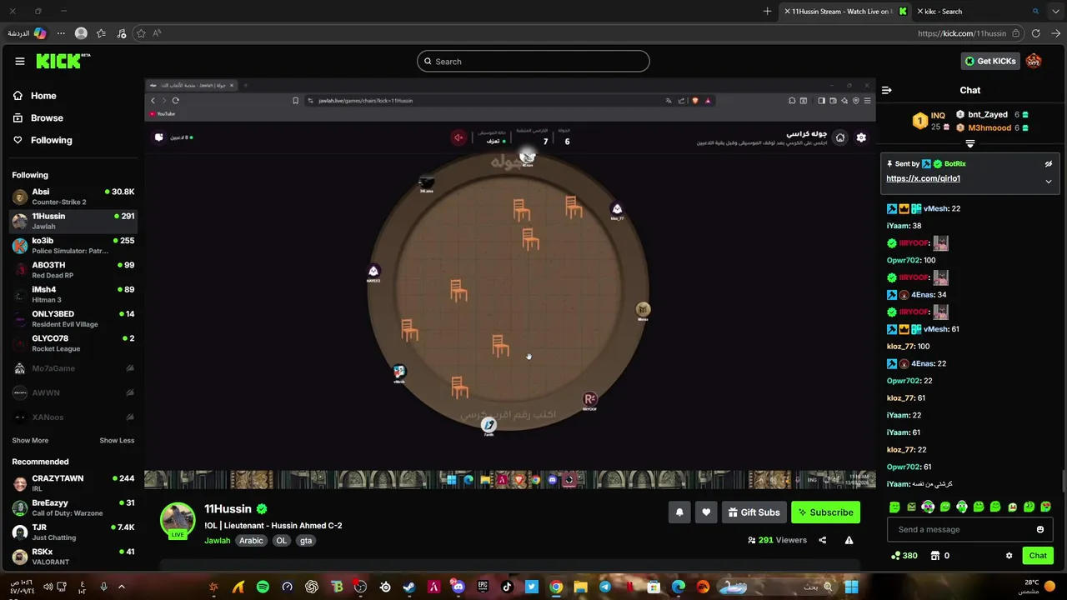Click the gta stream tag

306,541
